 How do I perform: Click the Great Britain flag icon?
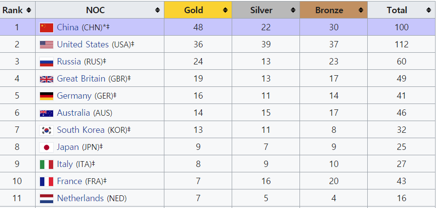click(x=46, y=79)
